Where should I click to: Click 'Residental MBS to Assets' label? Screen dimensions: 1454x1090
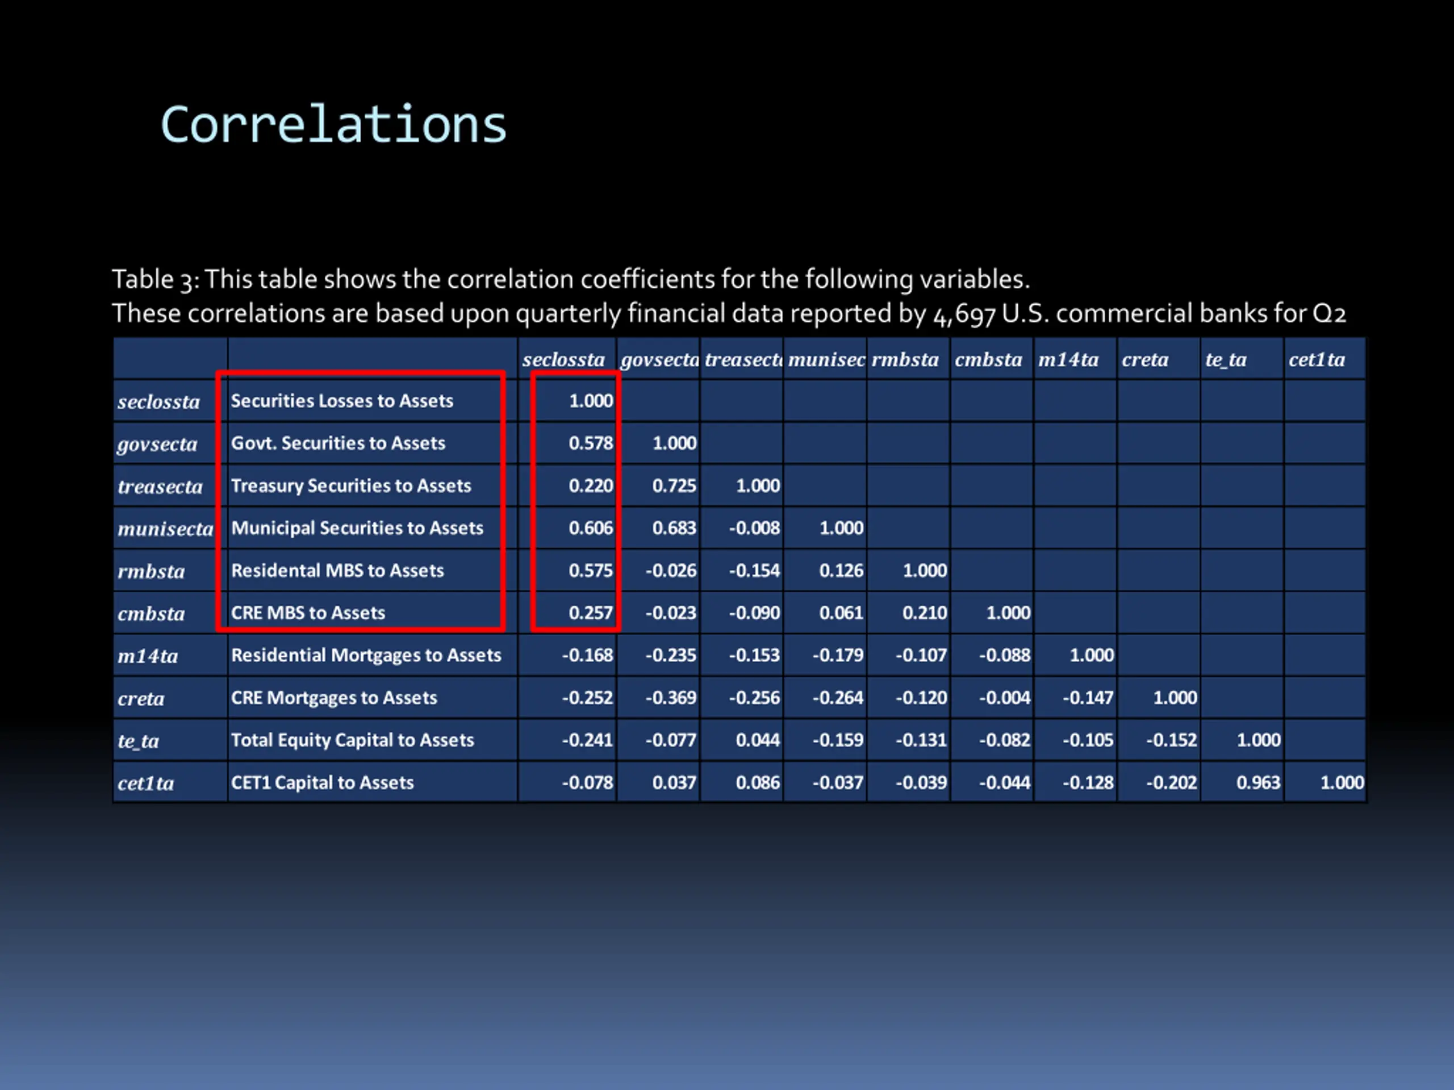click(337, 571)
